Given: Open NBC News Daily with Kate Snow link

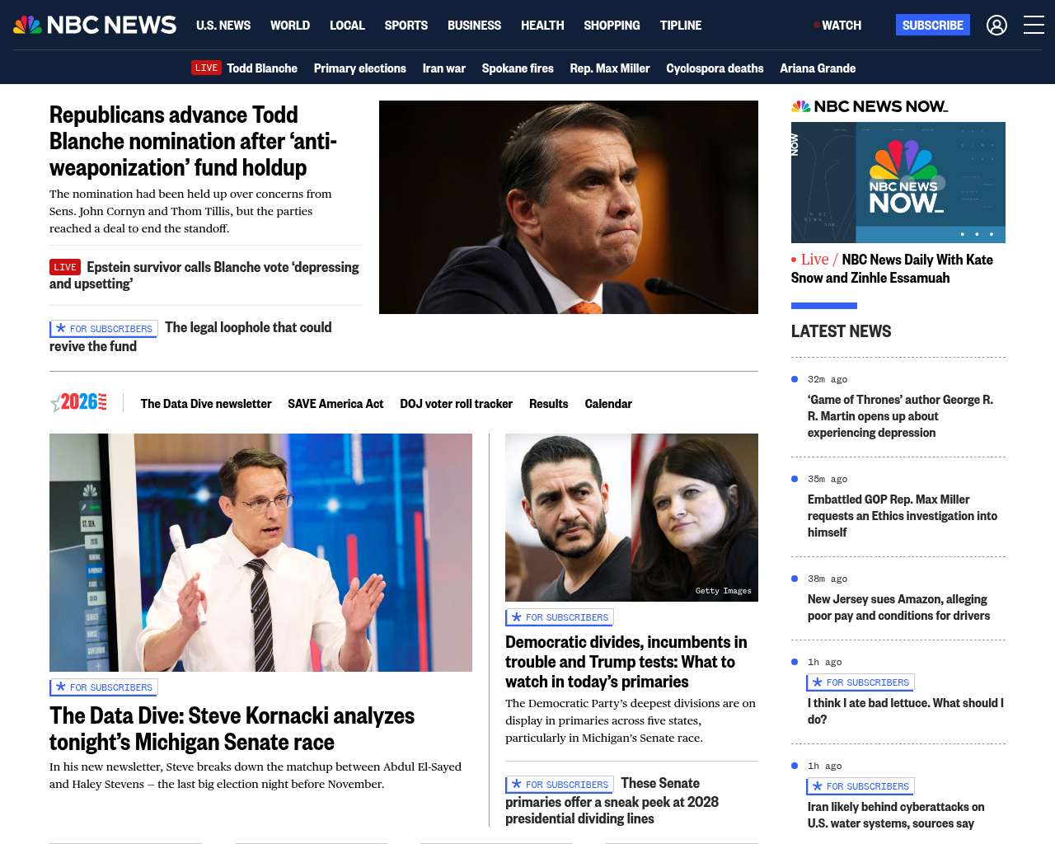Looking at the screenshot, I should (x=892, y=269).
